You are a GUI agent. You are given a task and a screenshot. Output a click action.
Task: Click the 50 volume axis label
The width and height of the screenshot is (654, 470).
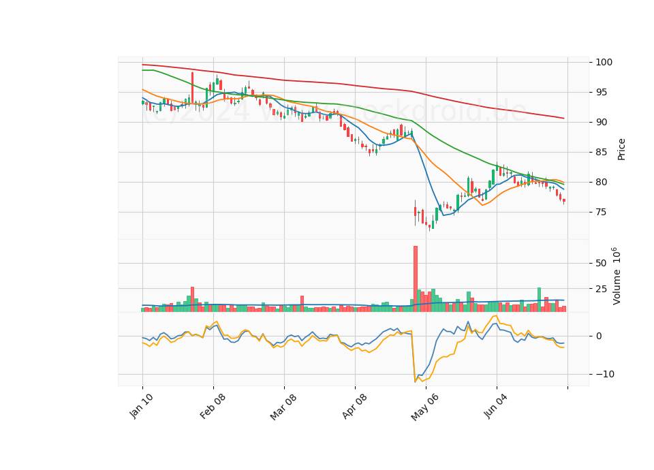click(601, 264)
